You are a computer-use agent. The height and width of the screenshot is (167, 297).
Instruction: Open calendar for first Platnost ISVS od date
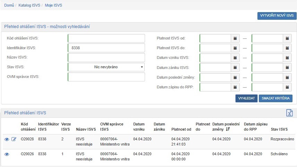pyautogui.click(x=235, y=38)
